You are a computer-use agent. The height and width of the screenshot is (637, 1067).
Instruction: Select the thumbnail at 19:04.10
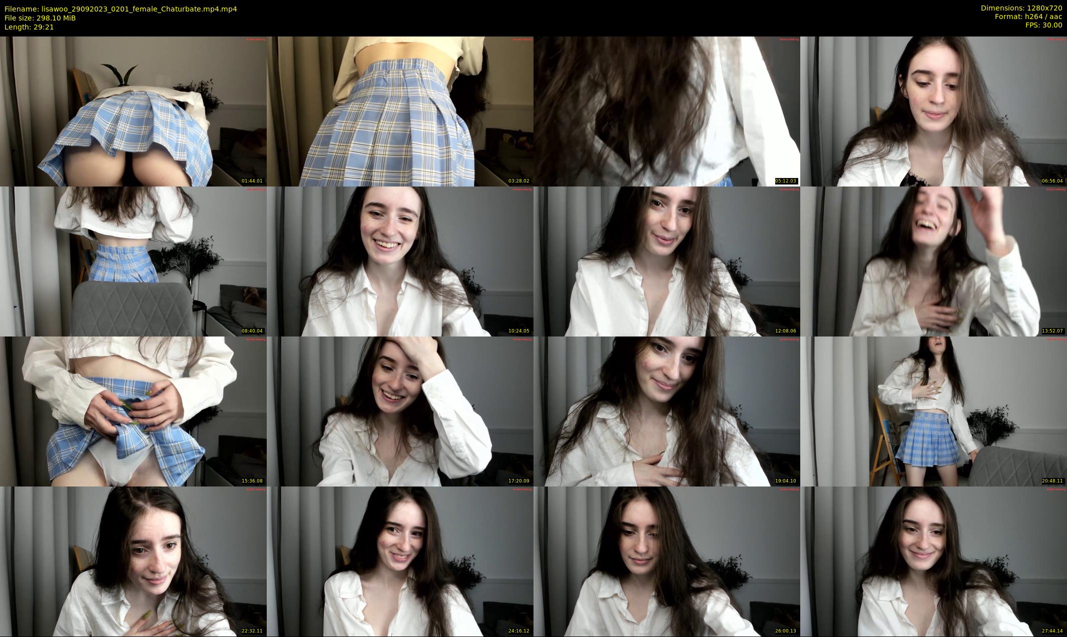(667, 411)
